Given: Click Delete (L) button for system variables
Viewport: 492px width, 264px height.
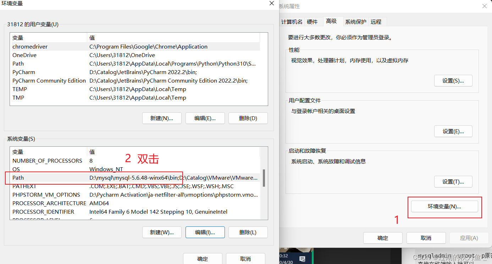Looking at the screenshot, I should [248, 232].
